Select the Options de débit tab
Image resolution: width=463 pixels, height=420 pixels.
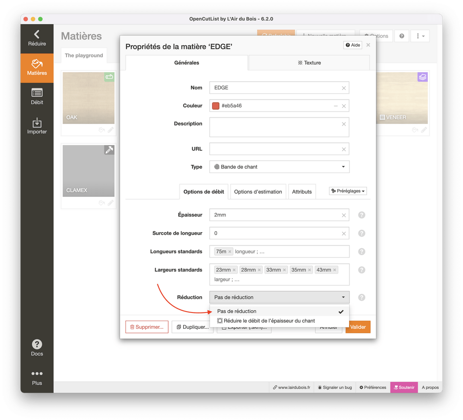click(204, 192)
